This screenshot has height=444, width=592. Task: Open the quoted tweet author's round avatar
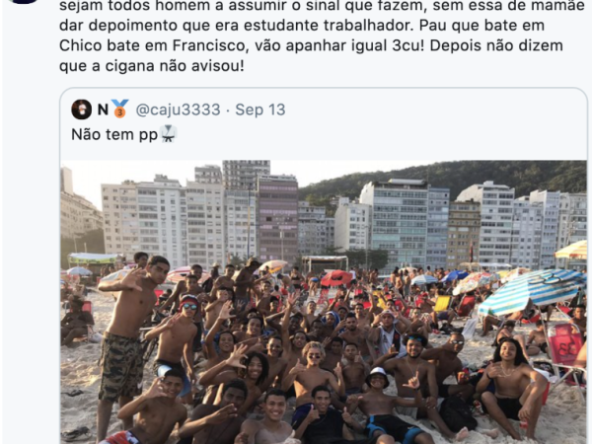pos(81,110)
